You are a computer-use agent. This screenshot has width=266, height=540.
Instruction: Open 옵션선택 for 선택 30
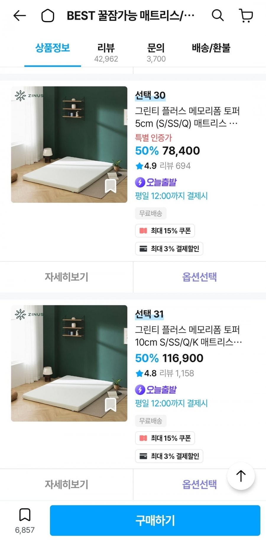coord(199,277)
